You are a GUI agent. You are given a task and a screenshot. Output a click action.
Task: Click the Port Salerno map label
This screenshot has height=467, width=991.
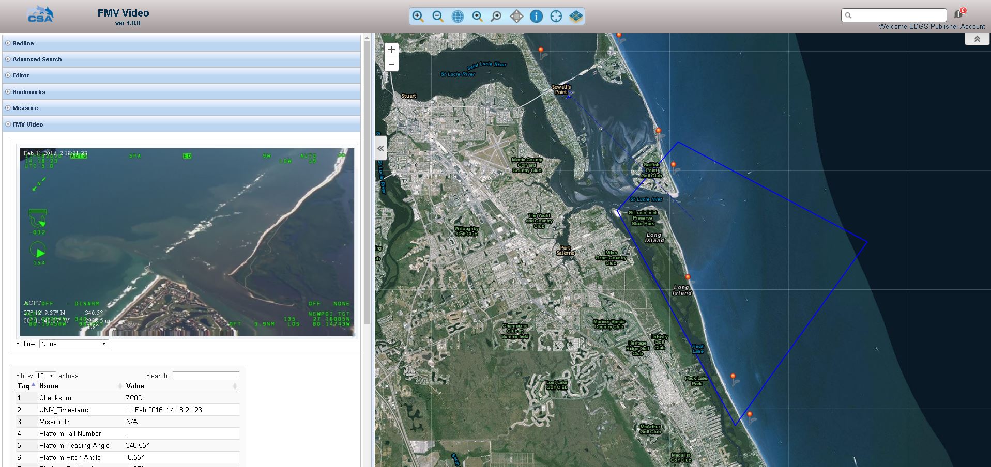566,251
